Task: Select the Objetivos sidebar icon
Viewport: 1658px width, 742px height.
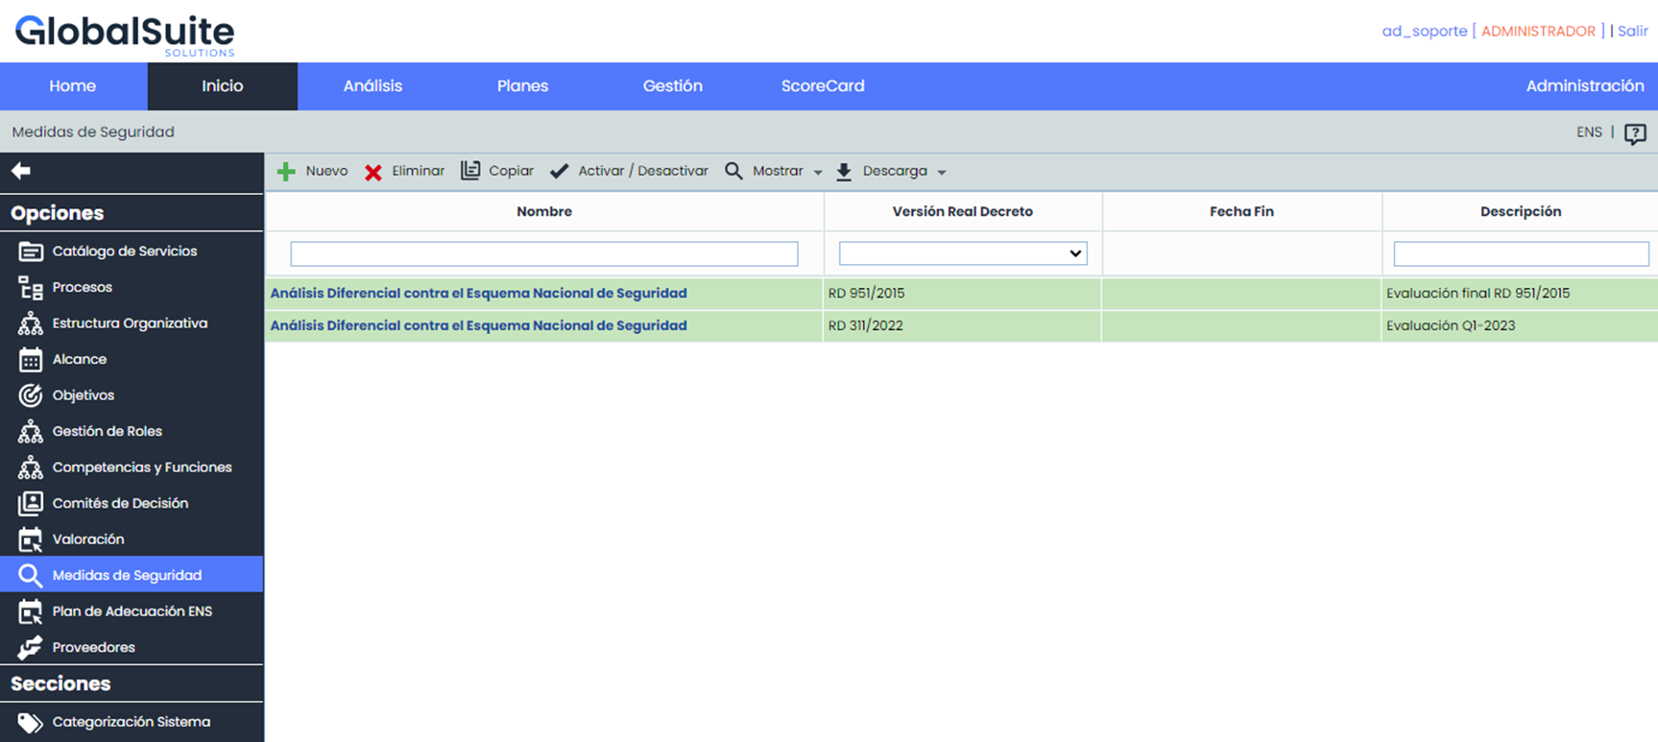Action: point(31,395)
